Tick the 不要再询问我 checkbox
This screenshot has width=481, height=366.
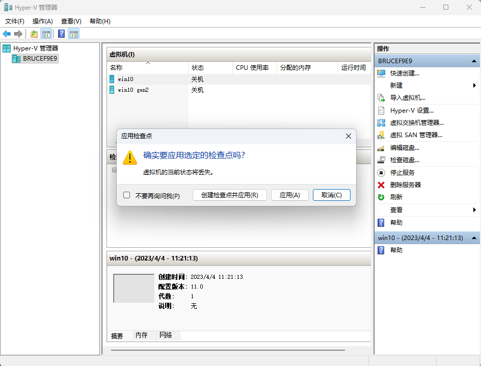point(127,195)
